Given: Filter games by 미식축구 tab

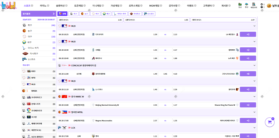Looking at the screenshot, I should (135, 14).
